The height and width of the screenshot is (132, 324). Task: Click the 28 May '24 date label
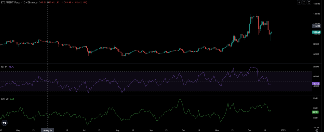point(48,130)
